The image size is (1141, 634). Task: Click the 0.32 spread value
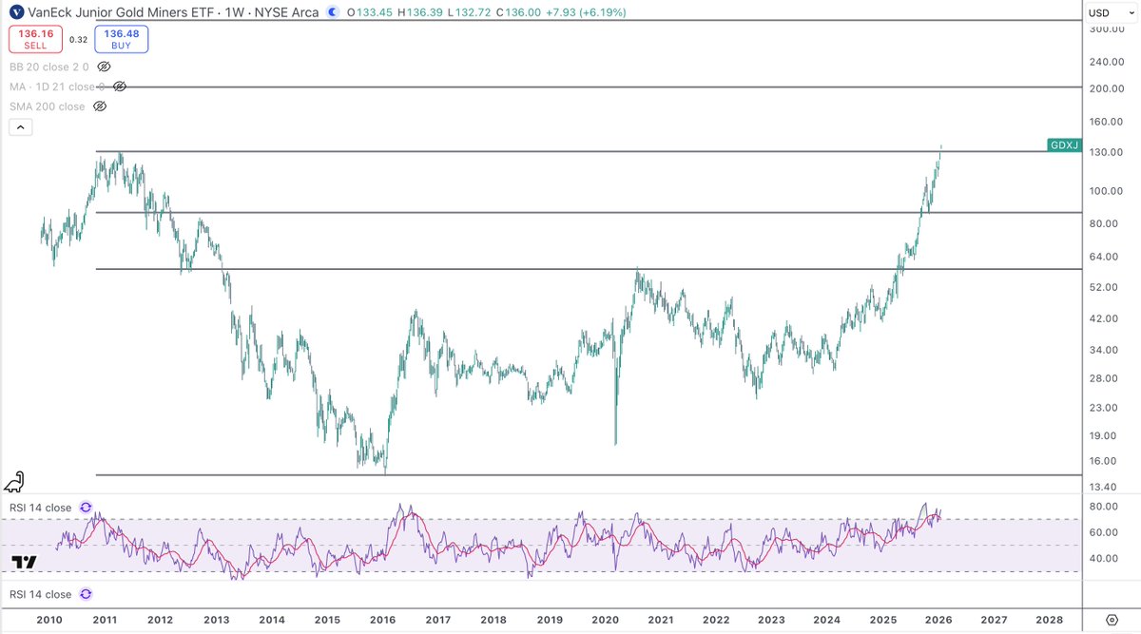[x=78, y=39]
